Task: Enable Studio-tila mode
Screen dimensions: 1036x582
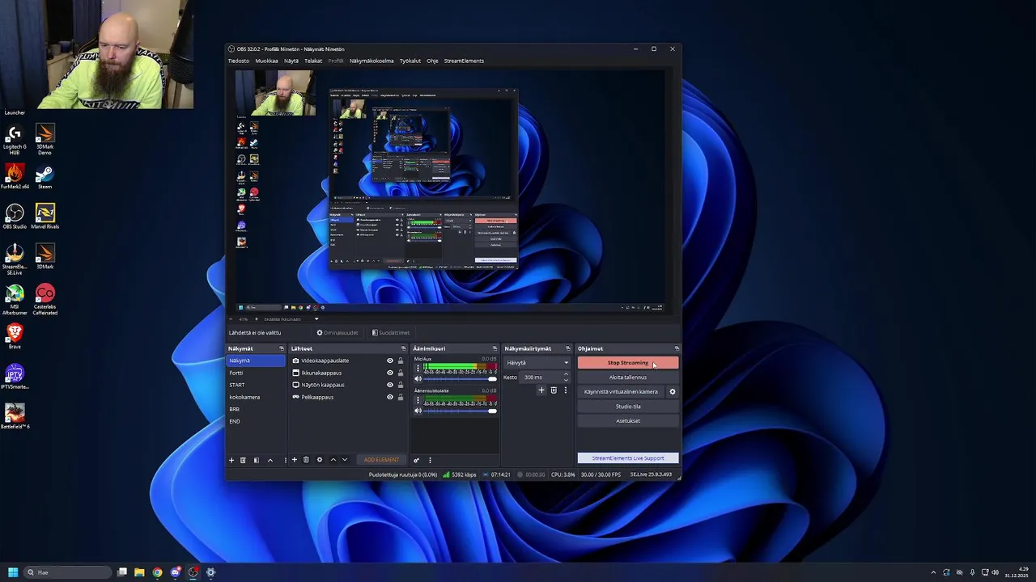Action: coord(628,407)
